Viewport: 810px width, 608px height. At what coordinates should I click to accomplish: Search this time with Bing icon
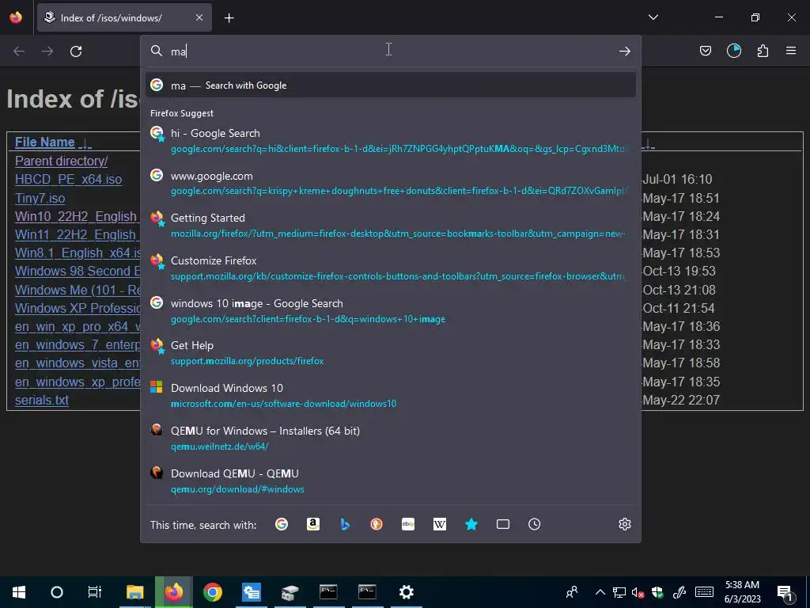pos(345,524)
